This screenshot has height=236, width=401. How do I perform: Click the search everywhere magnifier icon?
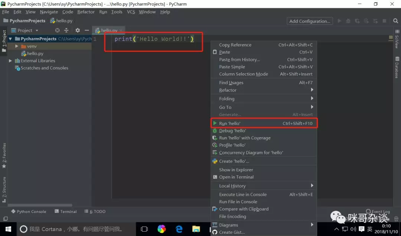(395, 21)
